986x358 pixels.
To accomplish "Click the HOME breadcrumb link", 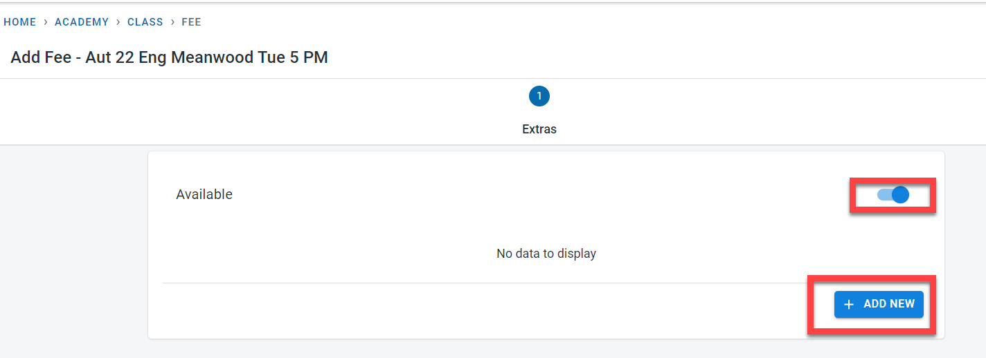I will coord(20,22).
